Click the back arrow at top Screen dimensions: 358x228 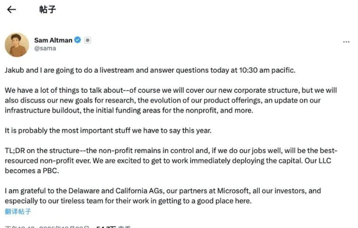11,10
